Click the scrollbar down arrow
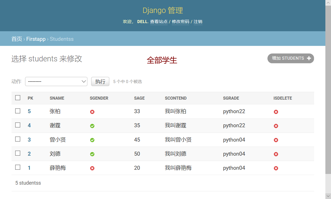 coord(328,196)
